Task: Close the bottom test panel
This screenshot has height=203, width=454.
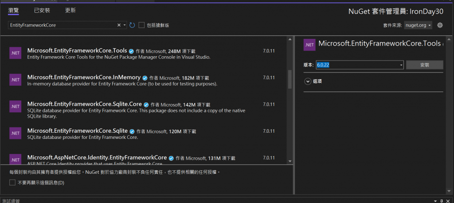Action: [448, 201]
